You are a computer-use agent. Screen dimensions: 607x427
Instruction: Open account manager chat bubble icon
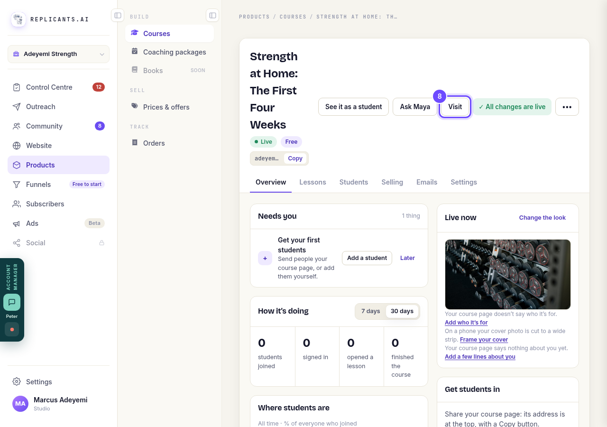pyautogui.click(x=12, y=302)
